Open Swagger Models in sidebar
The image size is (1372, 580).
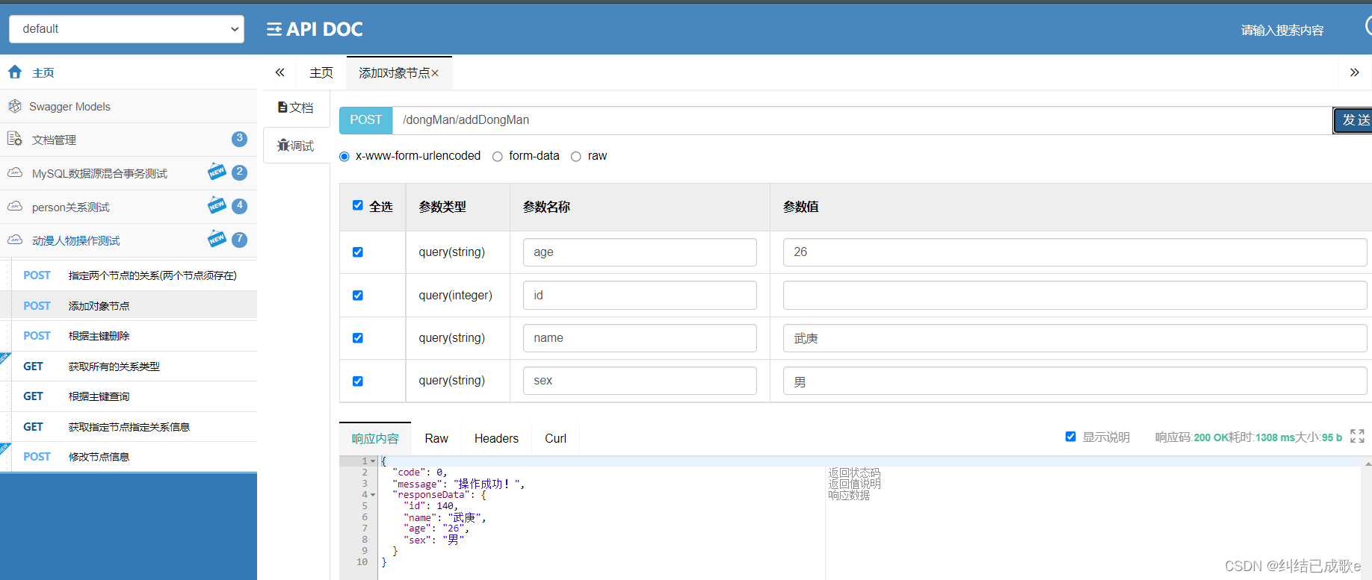point(129,107)
